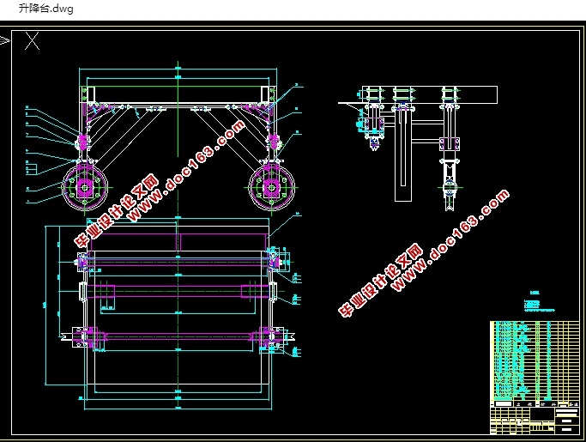Click the magenta hub of the left wheel
The image size is (586, 442).
pos(84,188)
